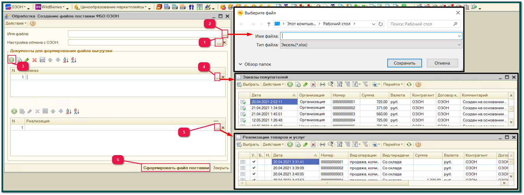Image resolution: width=524 pixels, height=195 pixels.
Task: Clear the Реализация row value
Action: (223, 128)
